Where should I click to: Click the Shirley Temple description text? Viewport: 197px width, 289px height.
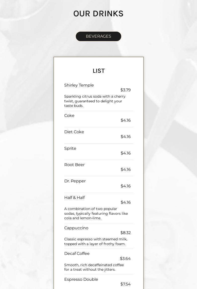click(95, 101)
